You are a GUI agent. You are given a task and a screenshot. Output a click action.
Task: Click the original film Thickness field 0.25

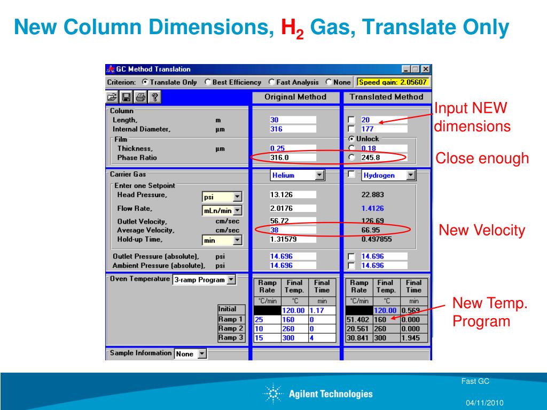[x=293, y=148]
